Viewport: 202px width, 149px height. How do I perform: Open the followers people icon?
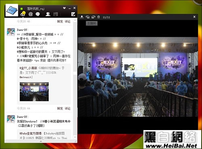click(48, 14)
